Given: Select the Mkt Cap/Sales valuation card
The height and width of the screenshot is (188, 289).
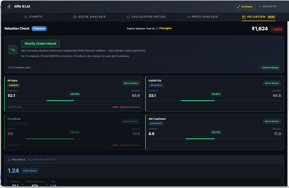Looking at the screenshot, I should coord(215,132).
